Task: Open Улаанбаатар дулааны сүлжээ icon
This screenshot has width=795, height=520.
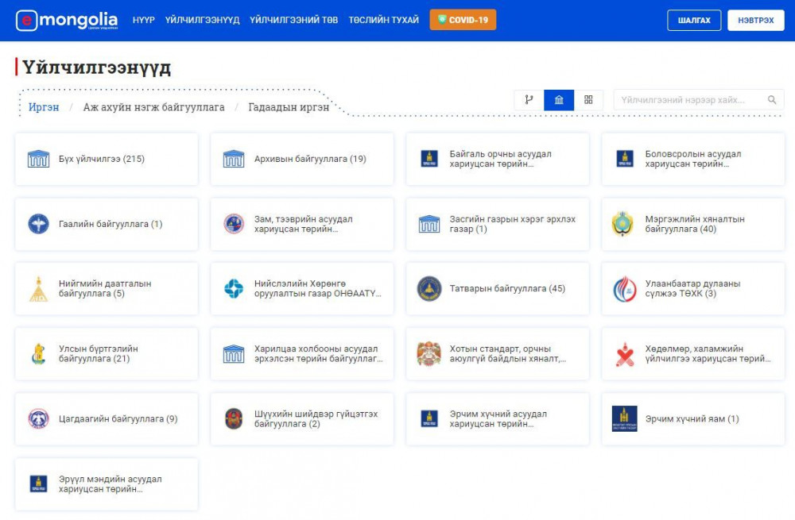Action: click(624, 289)
